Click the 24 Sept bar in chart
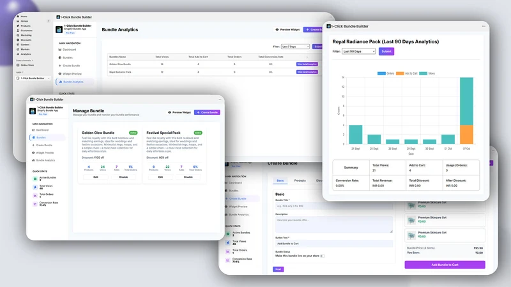511x287 pixels. coord(356,135)
